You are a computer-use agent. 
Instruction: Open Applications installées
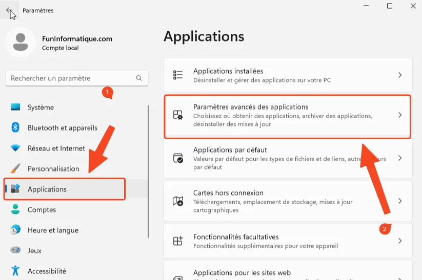[288, 75]
